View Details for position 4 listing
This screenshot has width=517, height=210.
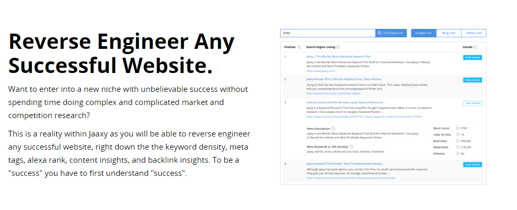[x=472, y=164]
